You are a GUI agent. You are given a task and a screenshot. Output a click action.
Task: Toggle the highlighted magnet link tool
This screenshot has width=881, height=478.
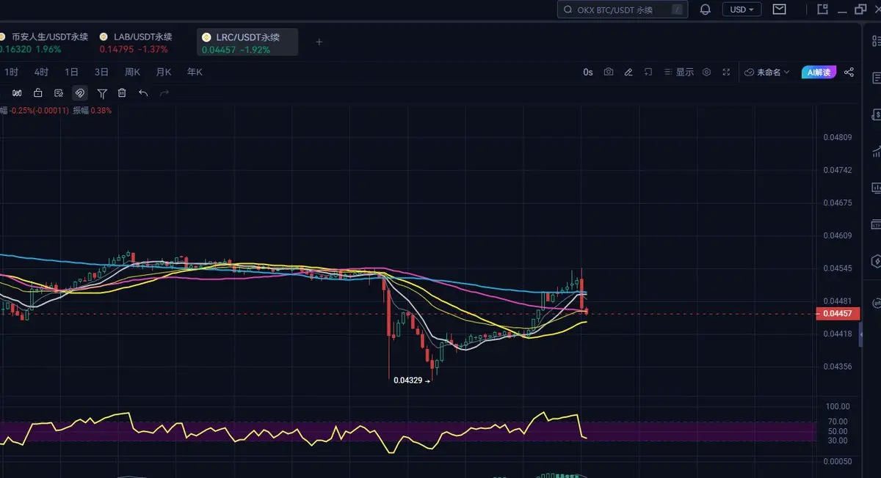(x=80, y=93)
